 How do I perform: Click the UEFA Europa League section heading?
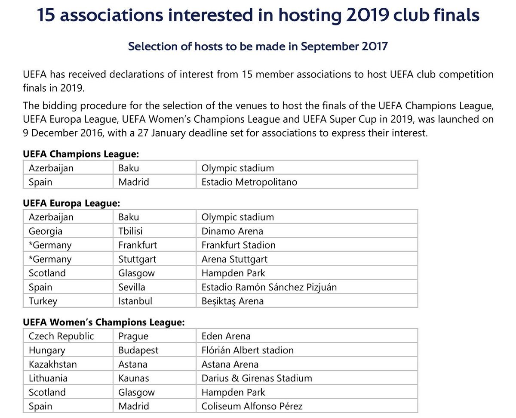click(x=71, y=203)
